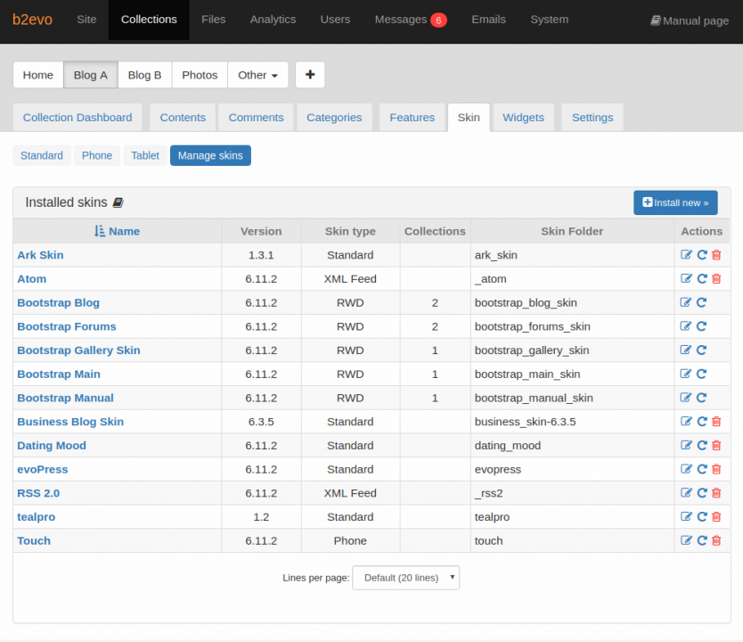
Task: Switch to the Settings tab
Action: pos(592,117)
